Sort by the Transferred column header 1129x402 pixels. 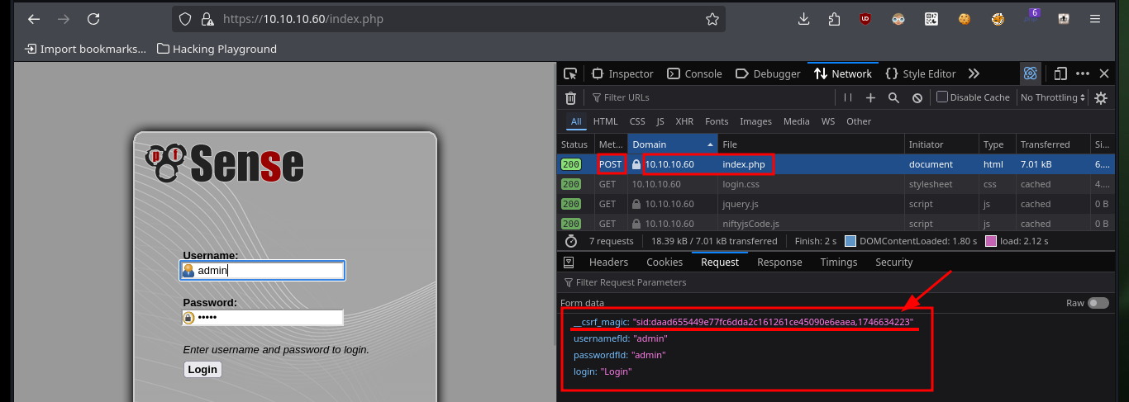coord(1052,144)
